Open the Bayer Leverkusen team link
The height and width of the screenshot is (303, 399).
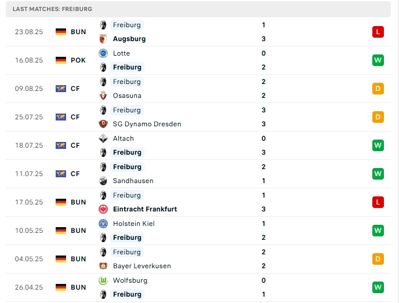click(x=142, y=266)
